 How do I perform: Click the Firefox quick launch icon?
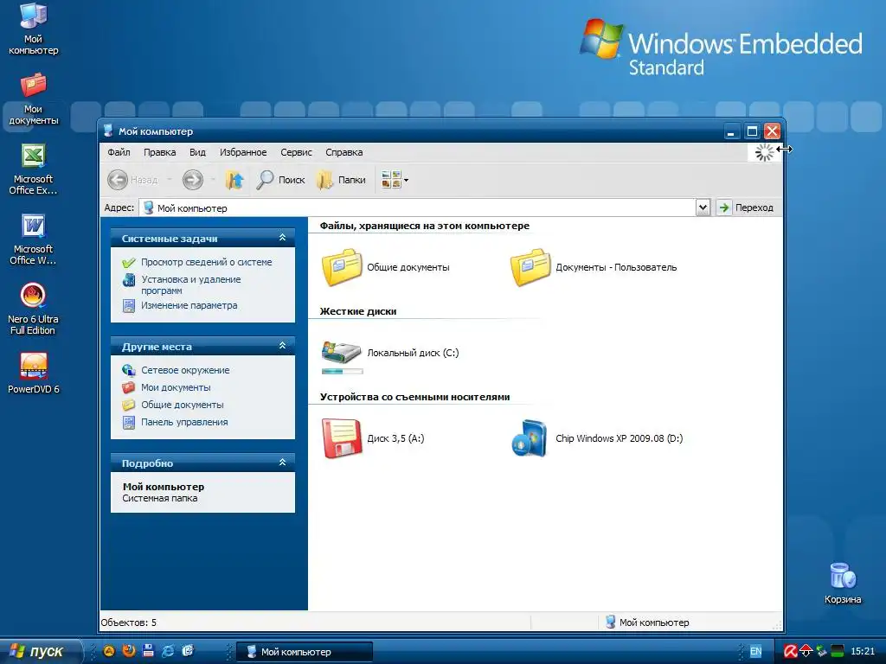point(128,651)
